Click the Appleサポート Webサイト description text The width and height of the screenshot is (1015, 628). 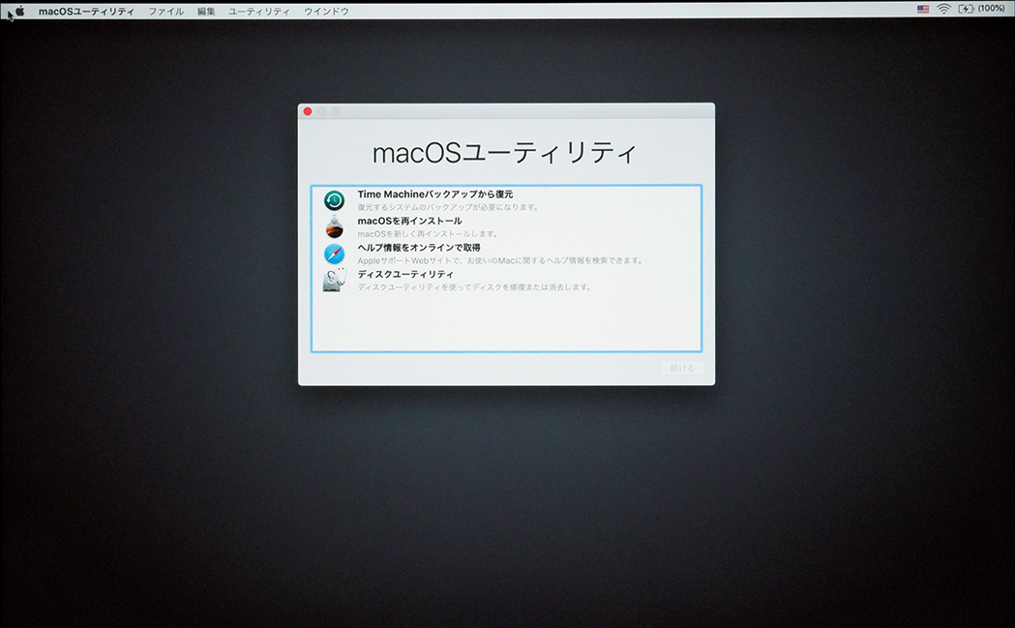(500, 260)
